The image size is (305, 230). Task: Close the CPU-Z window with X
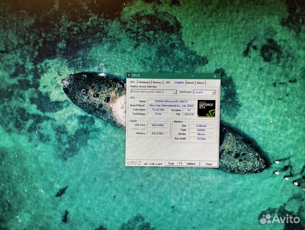(214, 75)
